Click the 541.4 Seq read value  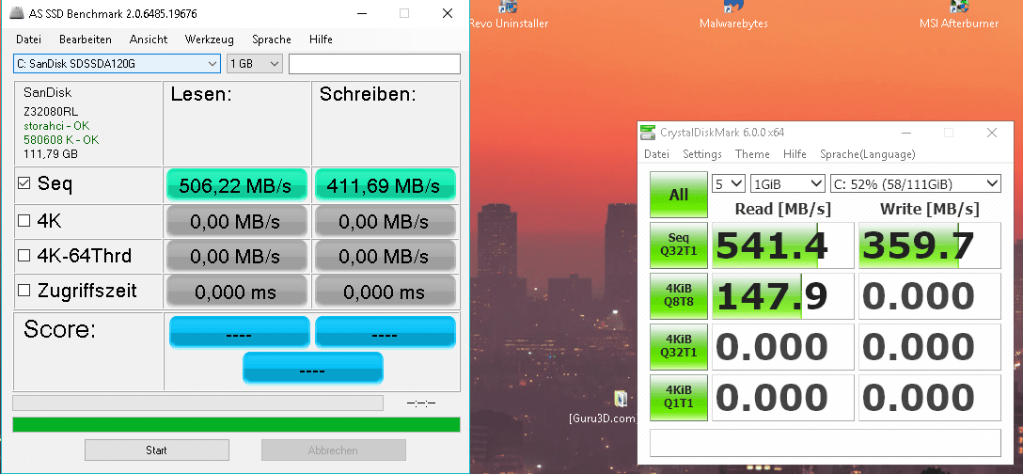tap(782, 245)
